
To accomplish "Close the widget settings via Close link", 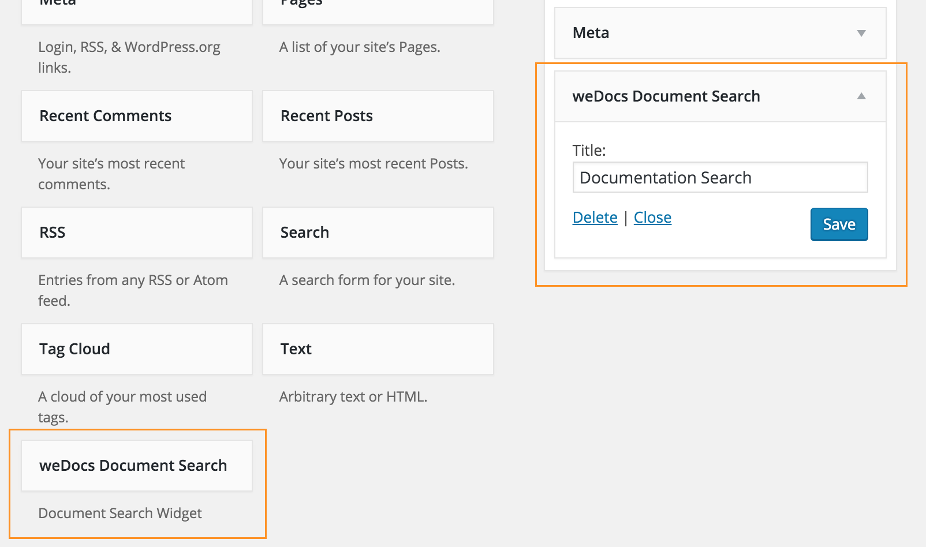I will pyautogui.click(x=652, y=218).
